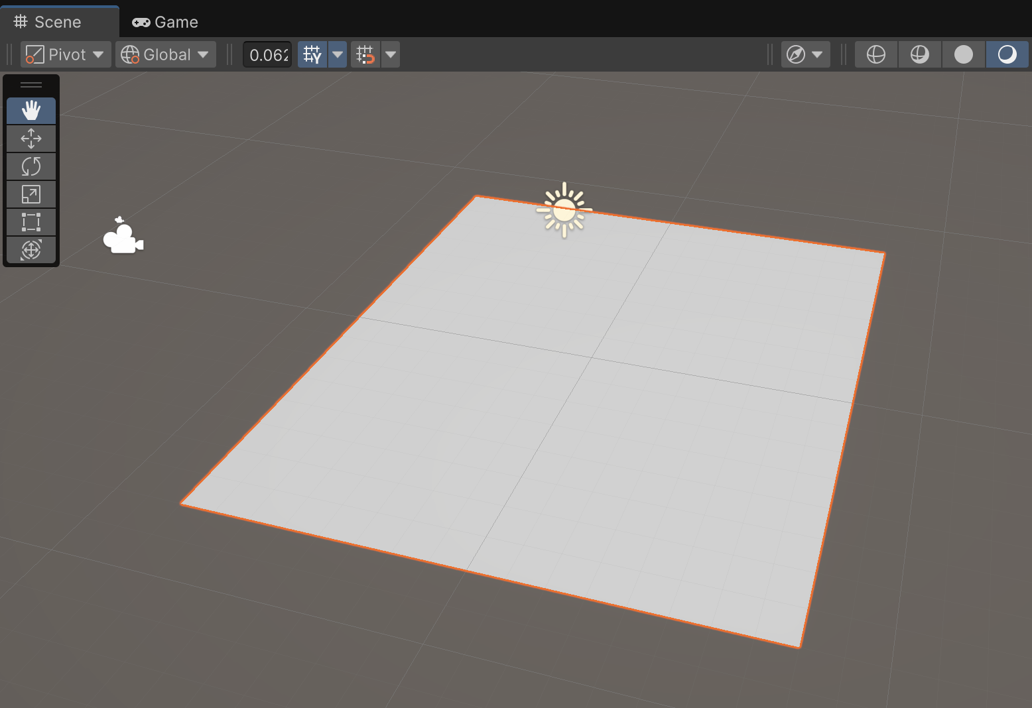Open the compass icon view dropdown
This screenshot has height=708, width=1032.
[x=805, y=54]
